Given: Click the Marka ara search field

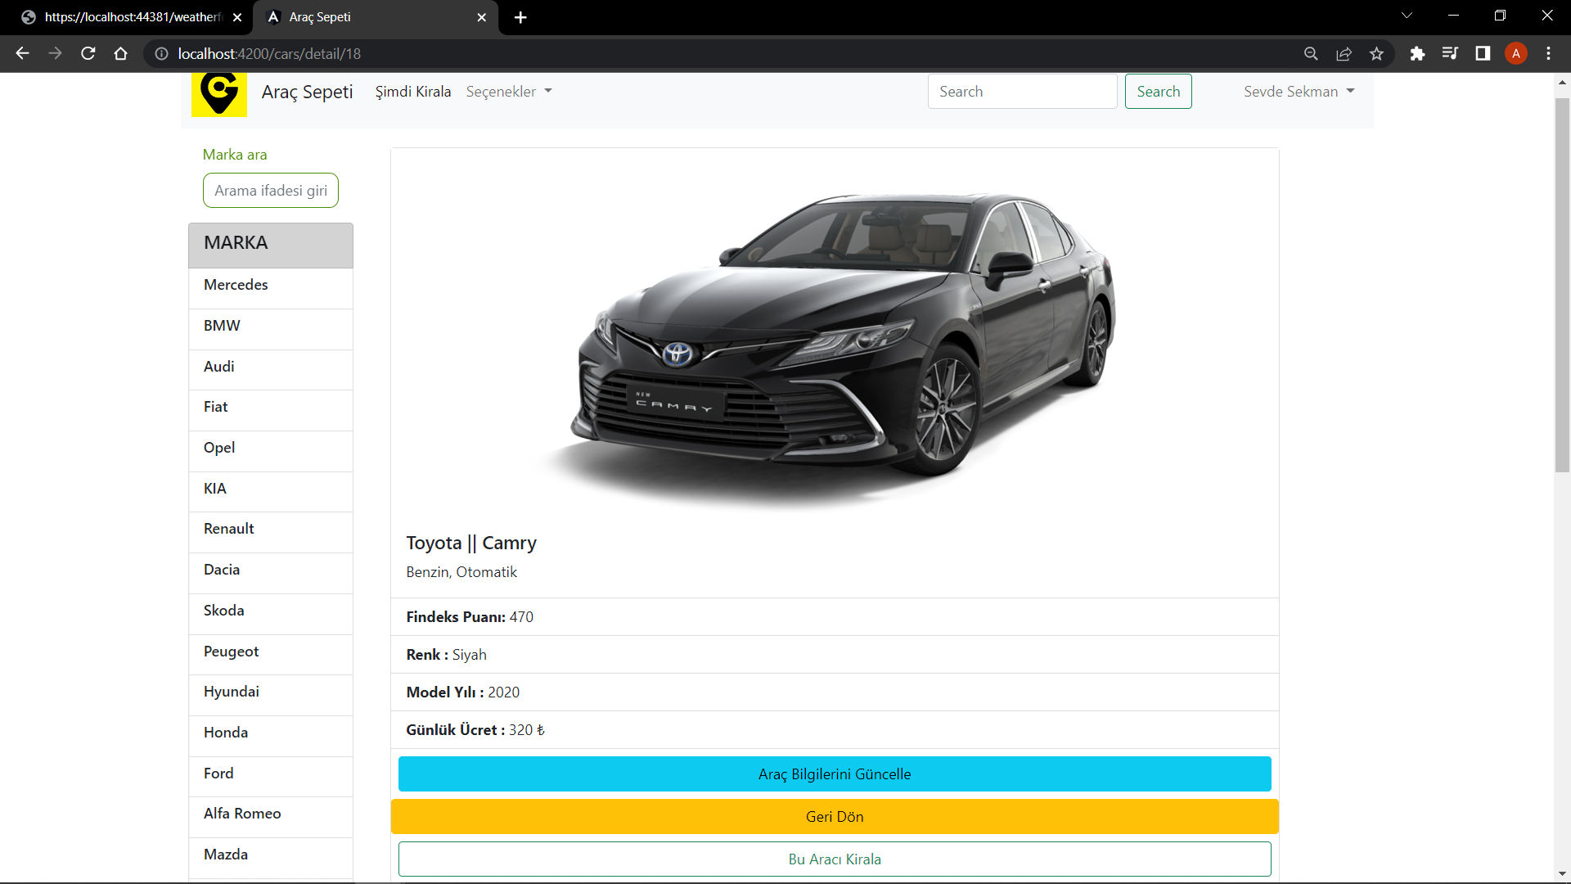Looking at the screenshot, I should (x=270, y=191).
